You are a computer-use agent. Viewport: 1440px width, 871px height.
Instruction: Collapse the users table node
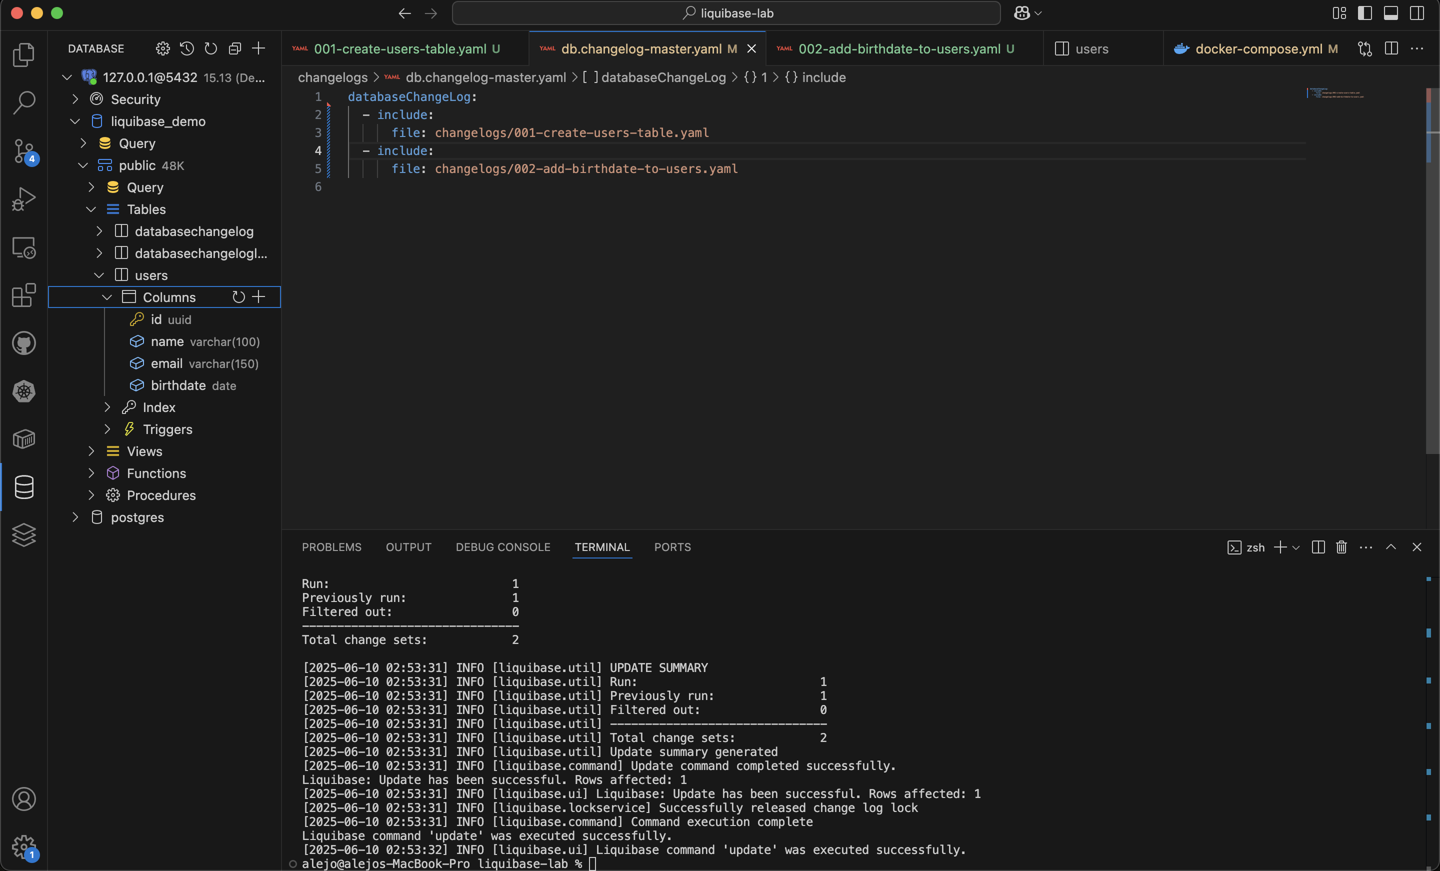tap(99, 275)
